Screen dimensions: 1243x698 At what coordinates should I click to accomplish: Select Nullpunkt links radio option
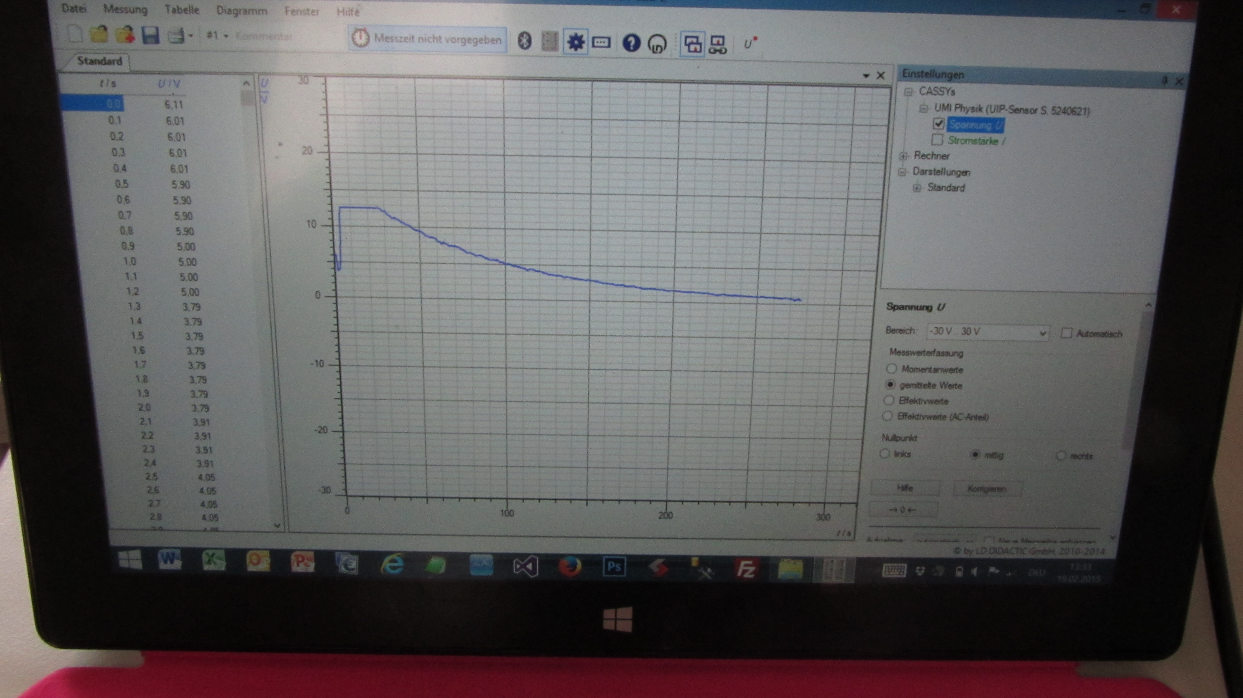(884, 454)
